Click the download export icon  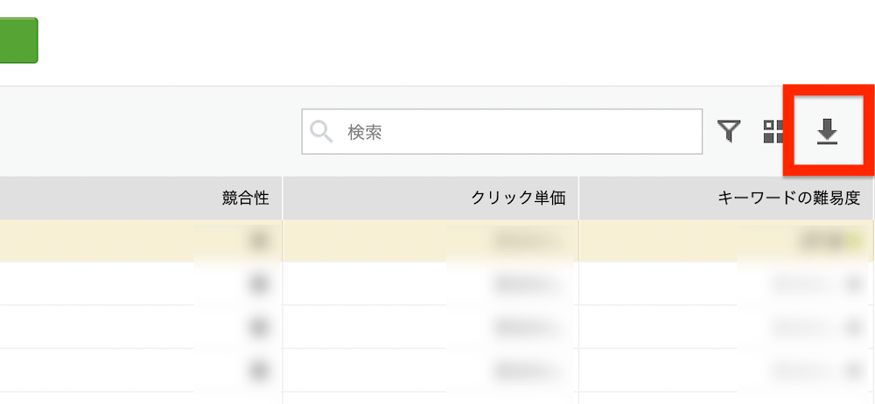(x=827, y=132)
